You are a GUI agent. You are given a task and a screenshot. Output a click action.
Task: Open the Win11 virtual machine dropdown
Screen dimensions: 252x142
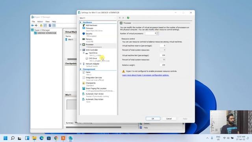coord(98,18)
